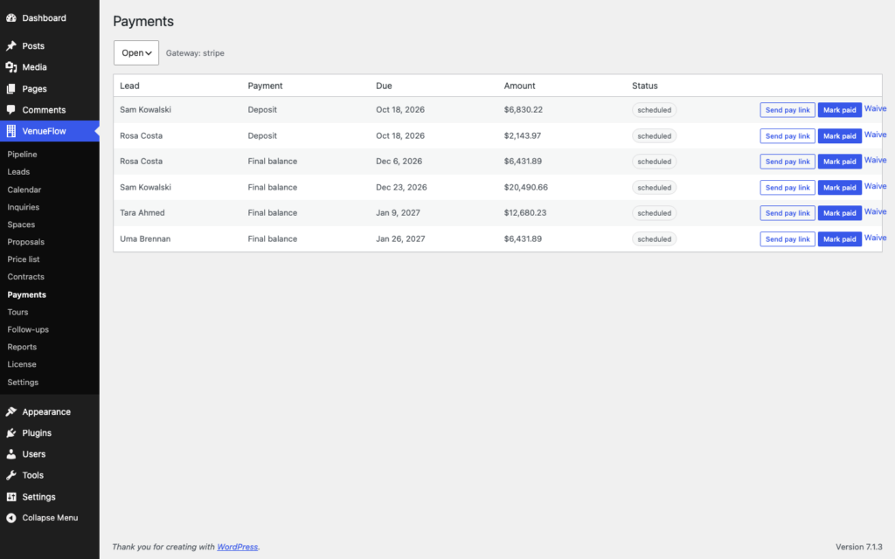
Task: Open the Pipeline submenu item
Action: pos(22,154)
